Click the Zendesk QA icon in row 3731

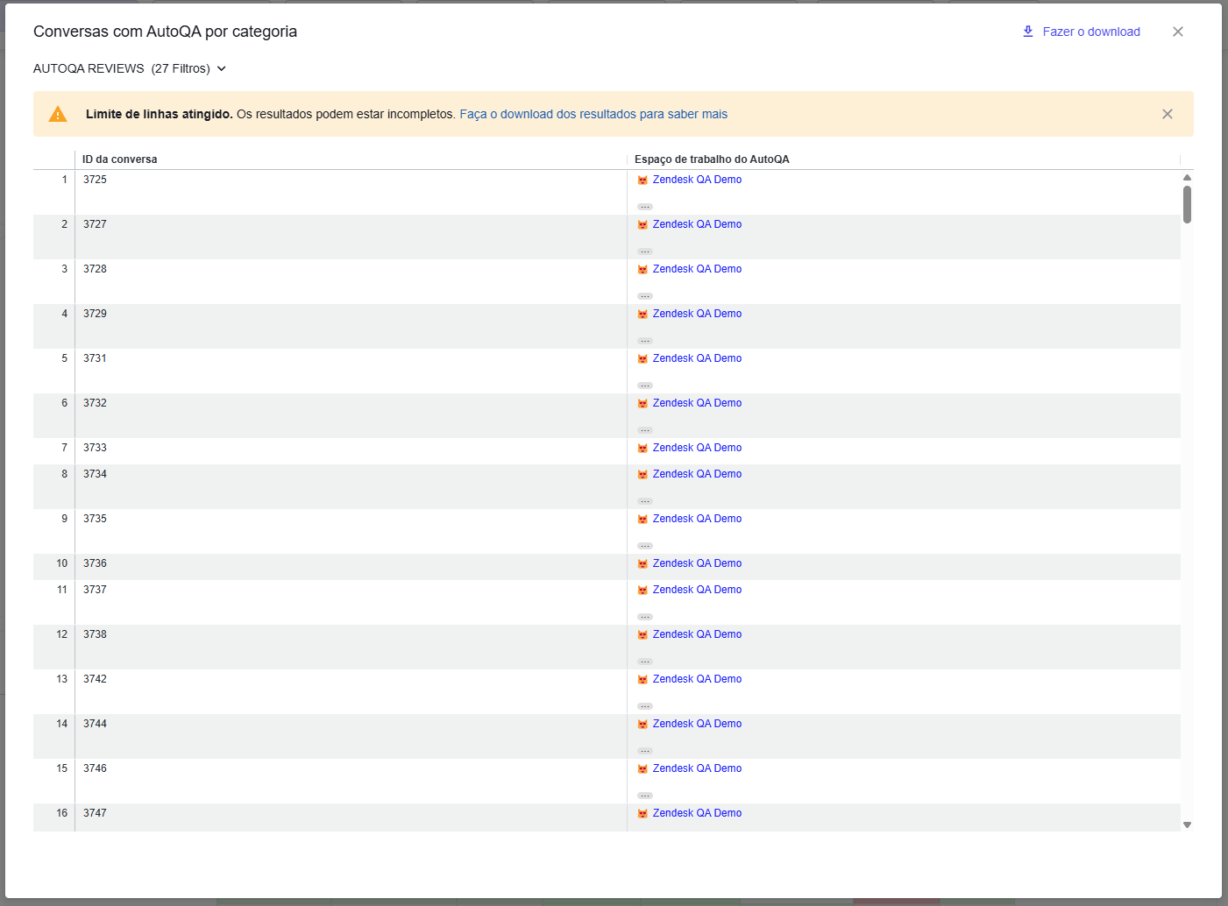point(642,358)
